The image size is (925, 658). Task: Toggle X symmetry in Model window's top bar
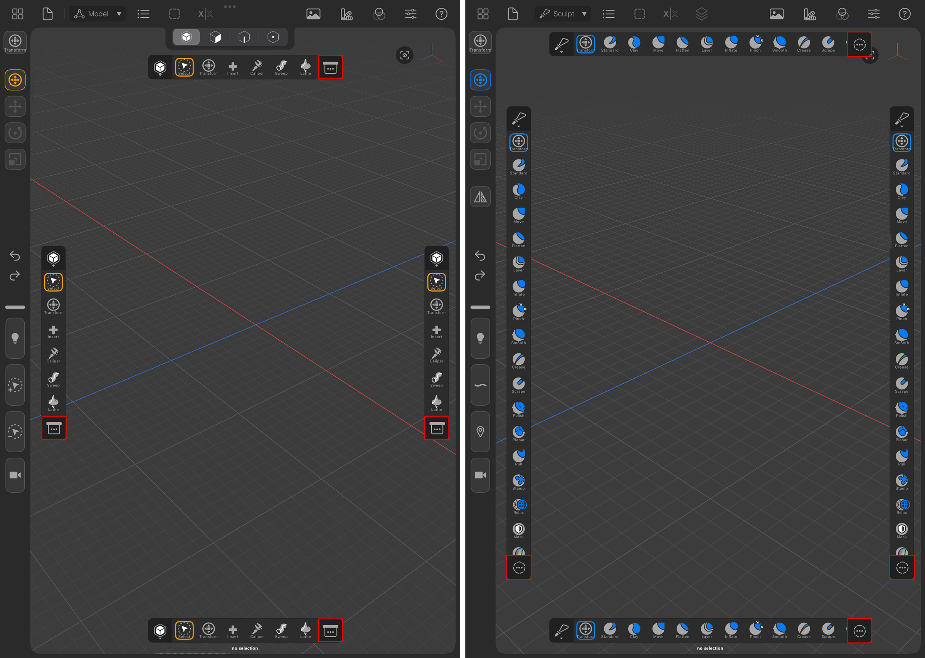(x=205, y=14)
